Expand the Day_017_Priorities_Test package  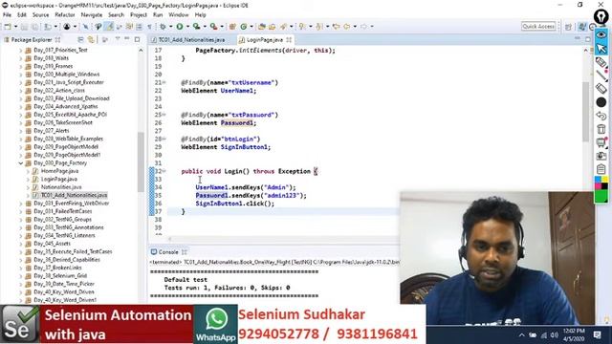tap(21, 51)
